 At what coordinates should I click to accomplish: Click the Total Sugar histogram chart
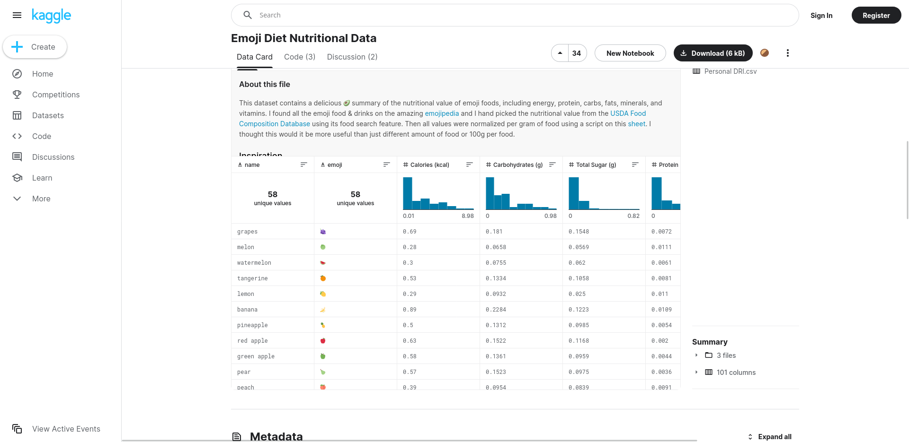pos(604,193)
